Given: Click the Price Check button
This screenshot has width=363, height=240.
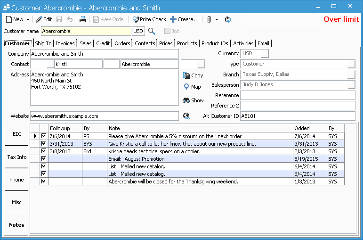Looking at the screenshot, I should click(149, 19).
